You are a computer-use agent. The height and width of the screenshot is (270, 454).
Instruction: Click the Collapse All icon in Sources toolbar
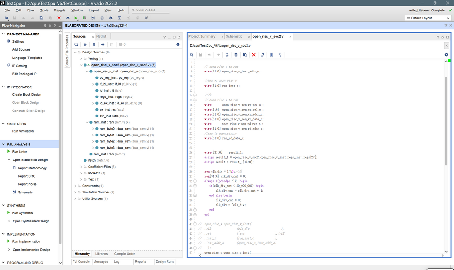(x=85, y=44)
